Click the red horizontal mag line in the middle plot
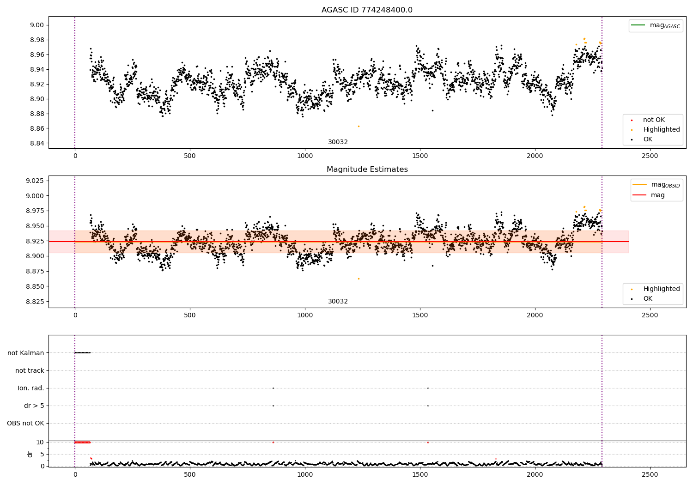Image resolution: width=693 pixels, height=485 pixels. (x=338, y=242)
